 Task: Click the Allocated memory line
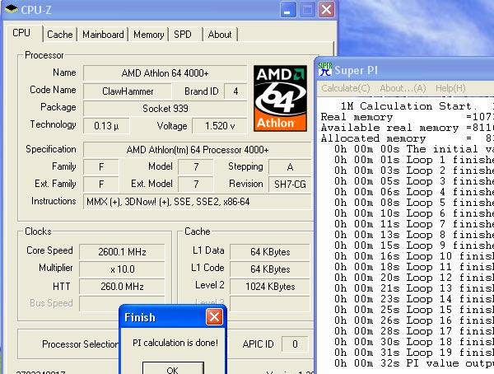407,138
